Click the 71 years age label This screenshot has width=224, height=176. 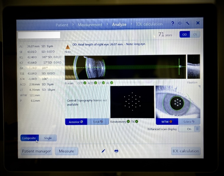coord(165,34)
